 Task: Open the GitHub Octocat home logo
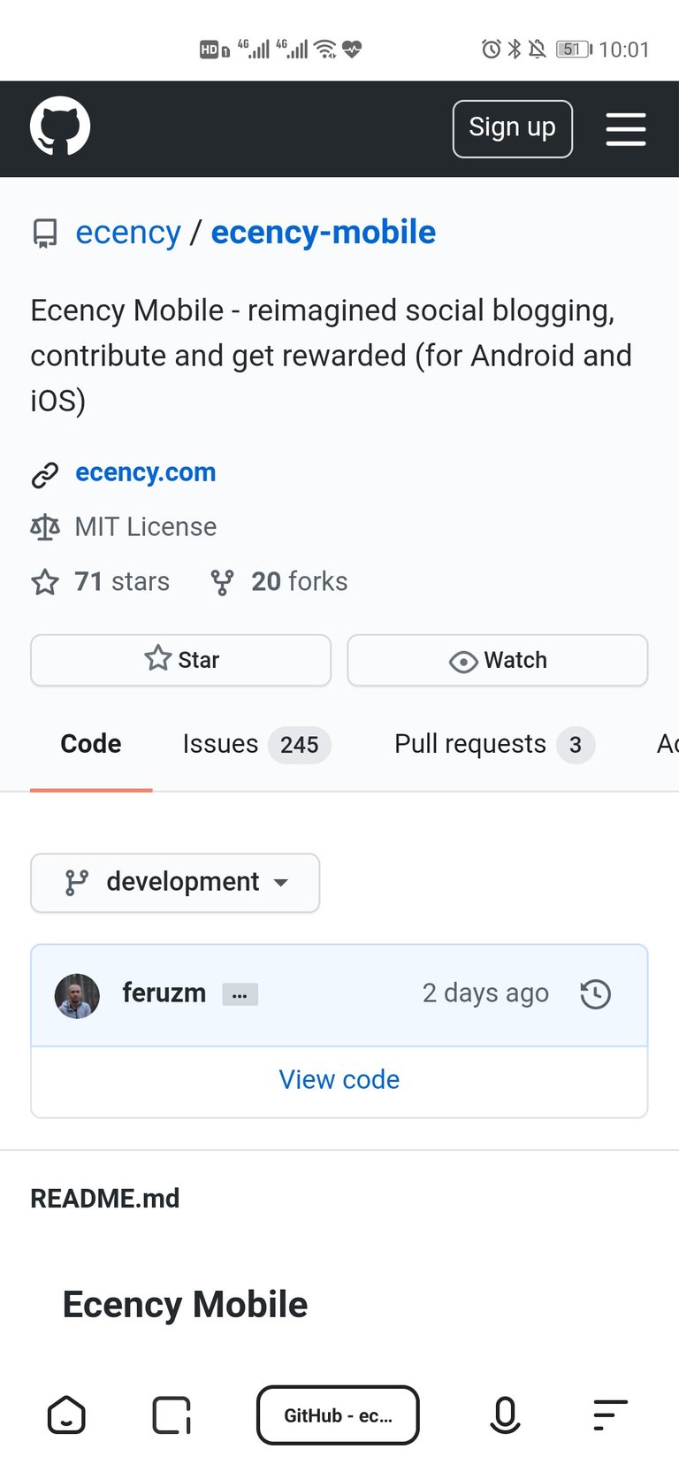coord(60,126)
